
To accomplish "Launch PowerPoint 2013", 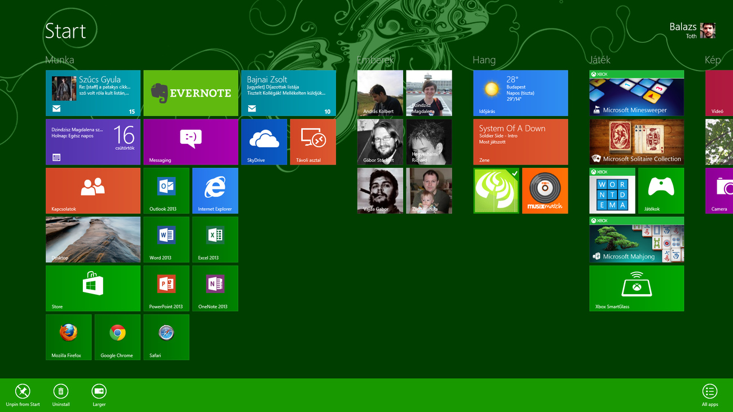I will coord(166,289).
